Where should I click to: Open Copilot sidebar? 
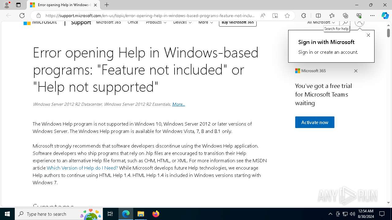(385, 16)
